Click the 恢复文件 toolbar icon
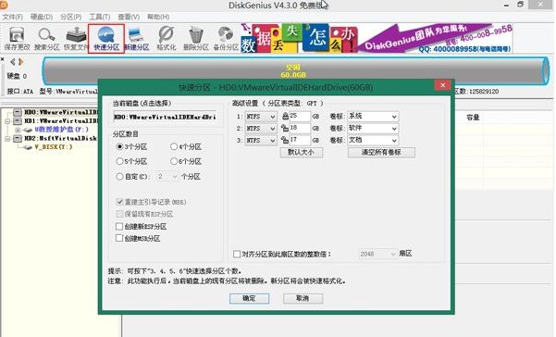556x337 pixels. pos(76,38)
